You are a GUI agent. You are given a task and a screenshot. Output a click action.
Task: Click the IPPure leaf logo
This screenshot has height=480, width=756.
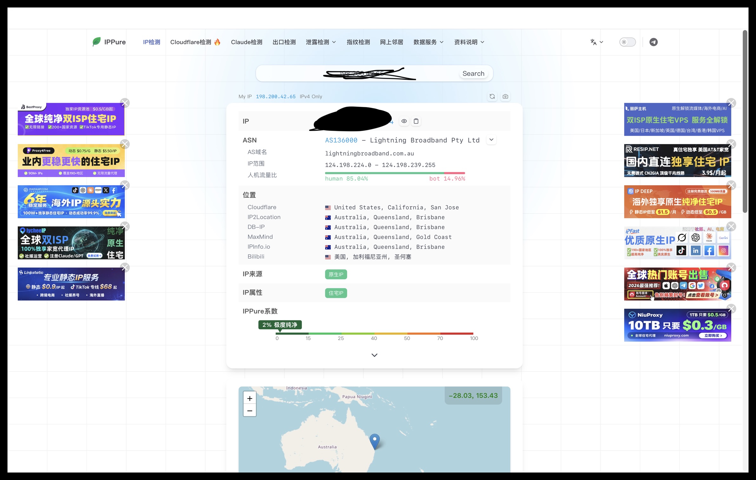pos(96,42)
